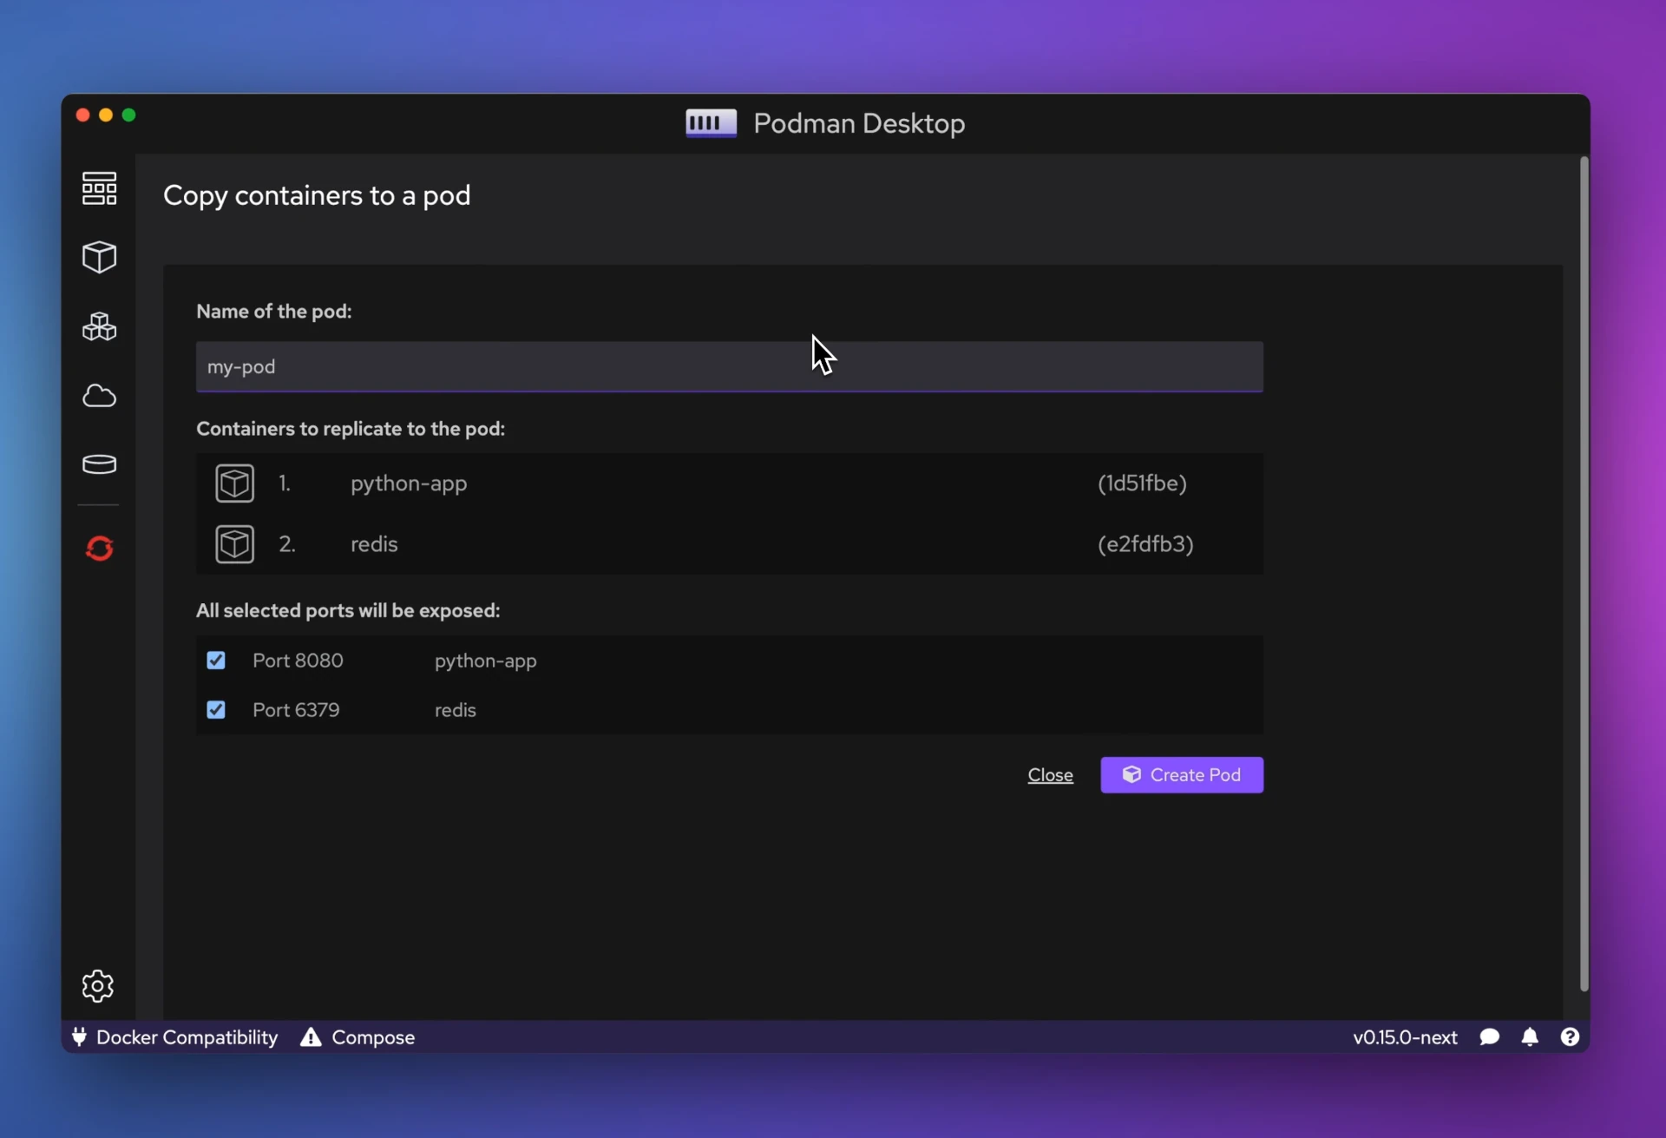Open Settings gear icon
Screen dimensions: 1666x1138
pyautogui.click(x=98, y=985)
